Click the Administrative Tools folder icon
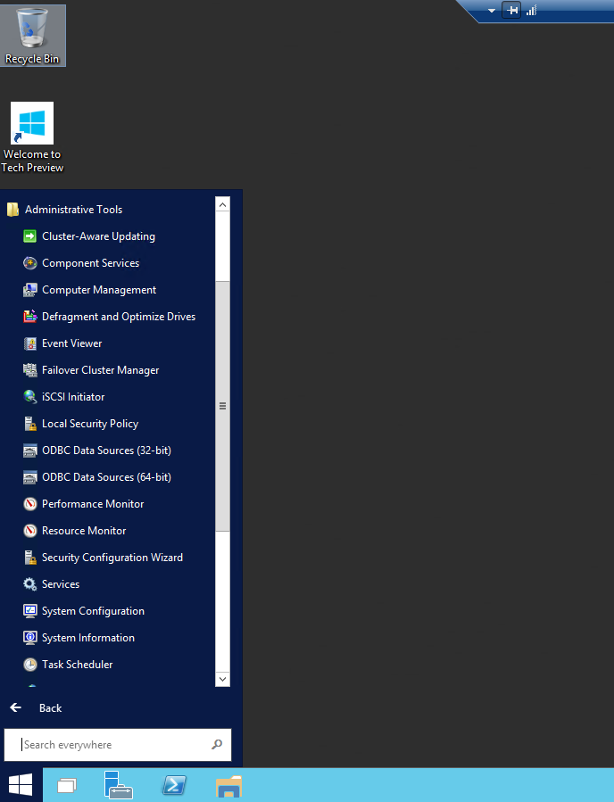This screenshot has width=614, height=802. [x=12, y=209]
